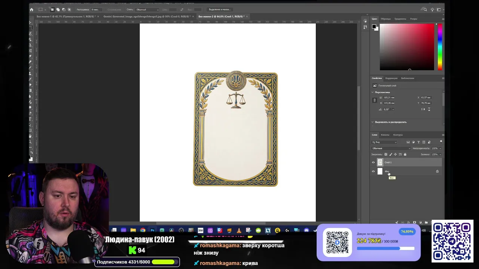The height and width of the screenshot is (269, 479).
Task: Open the marquee tool preset dropdown arrow
Action: point(45,9)
